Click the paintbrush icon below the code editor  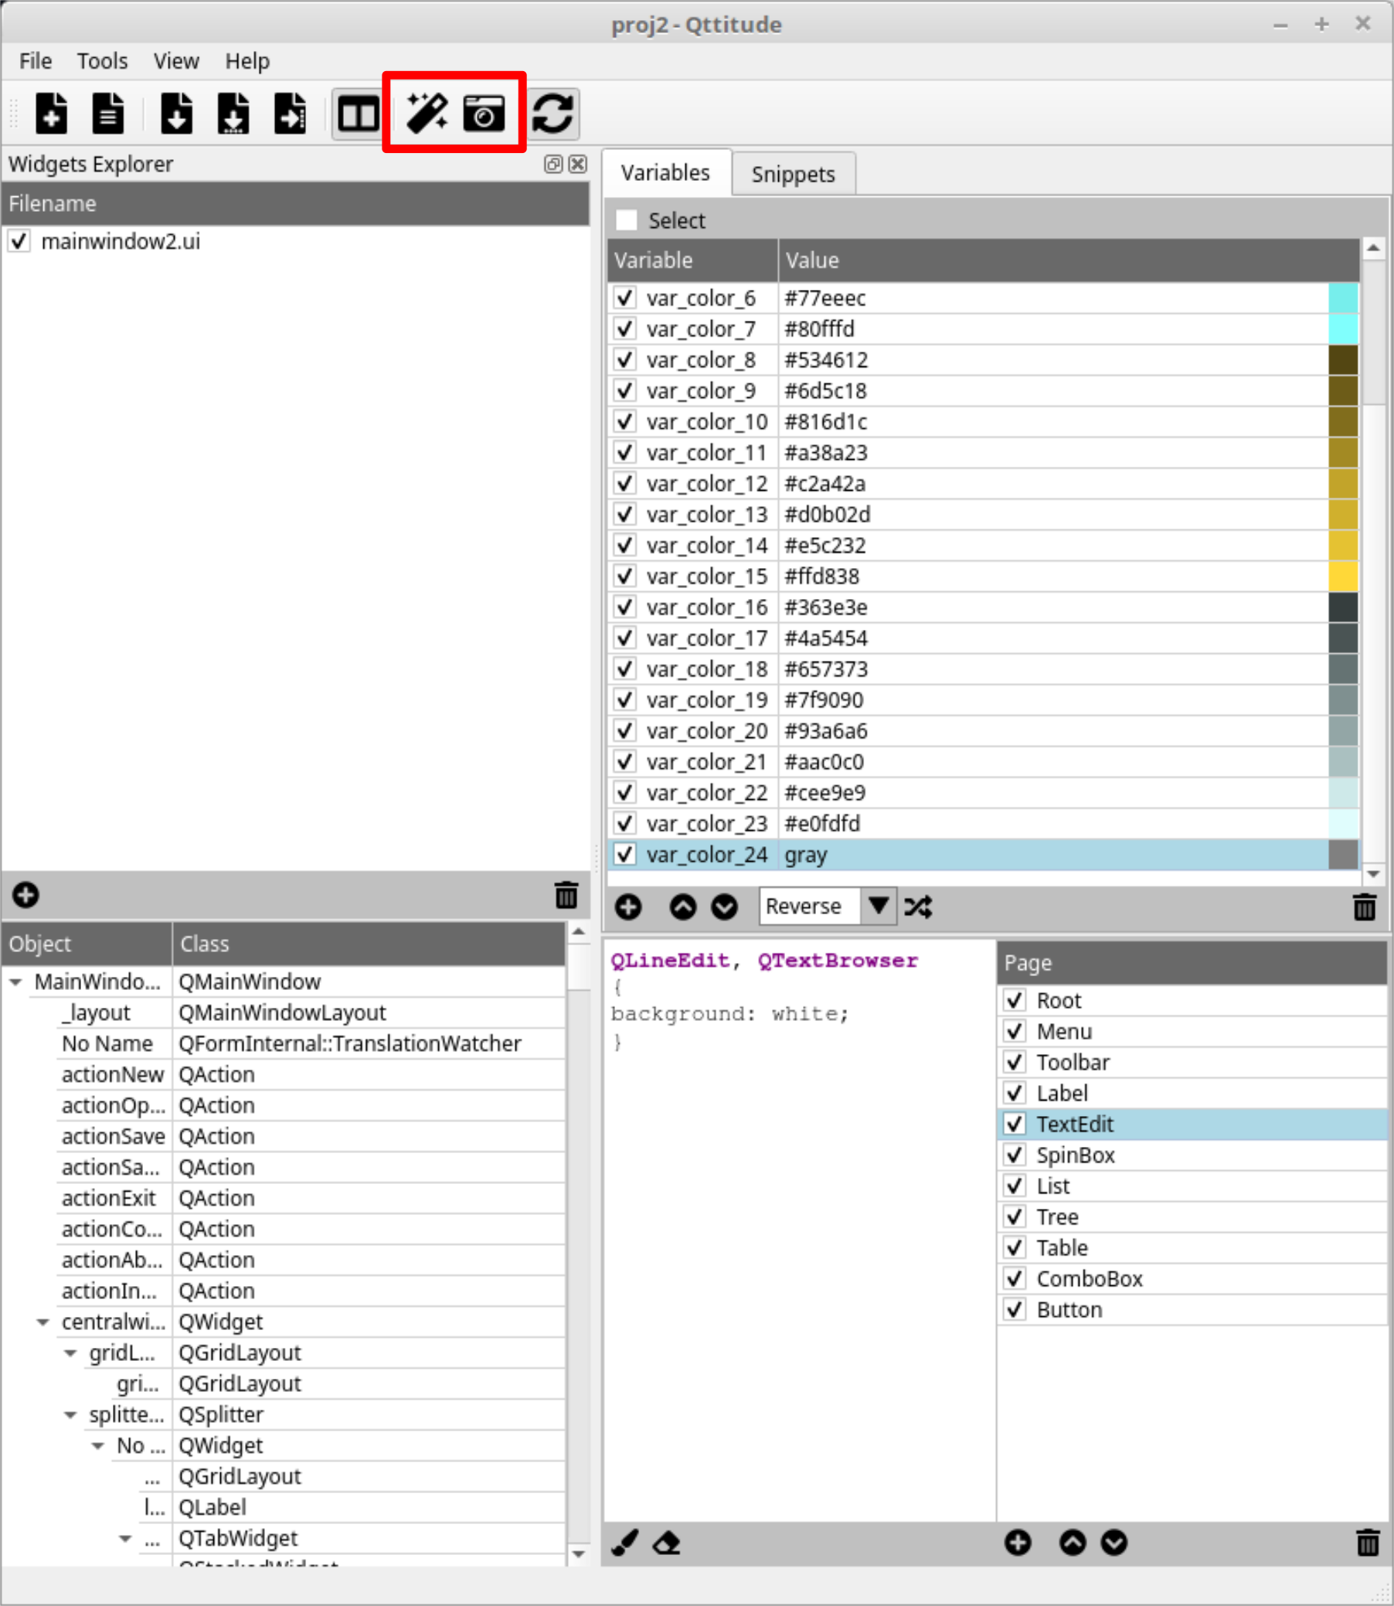click(624, 1542)
